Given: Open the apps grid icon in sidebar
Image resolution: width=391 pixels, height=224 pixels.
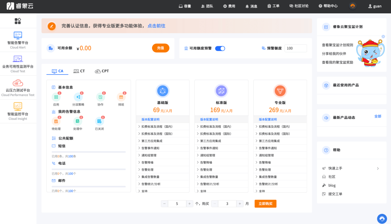Looking at the screenshot, I should (x=18, y=21).
